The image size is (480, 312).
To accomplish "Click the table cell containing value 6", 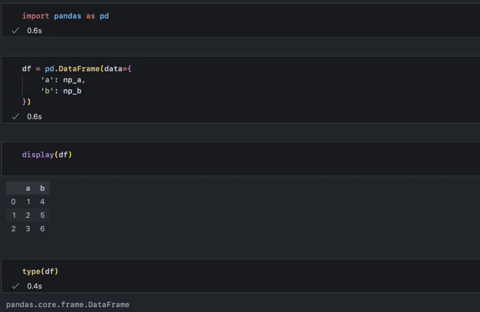I will (42, 229).
